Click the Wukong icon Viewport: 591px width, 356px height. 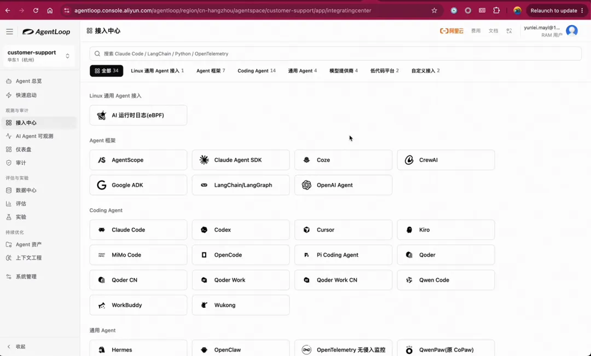(204, 305)
